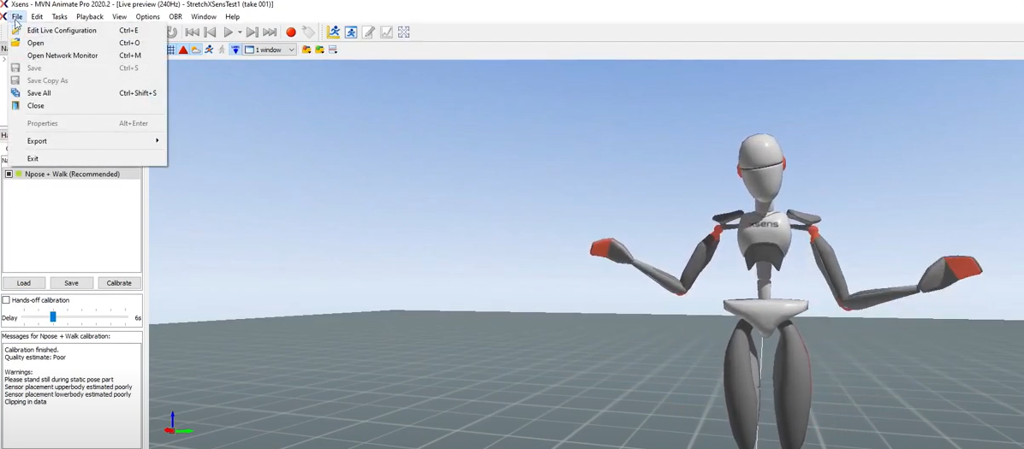Click the colored running figure icon

(209, 50)
